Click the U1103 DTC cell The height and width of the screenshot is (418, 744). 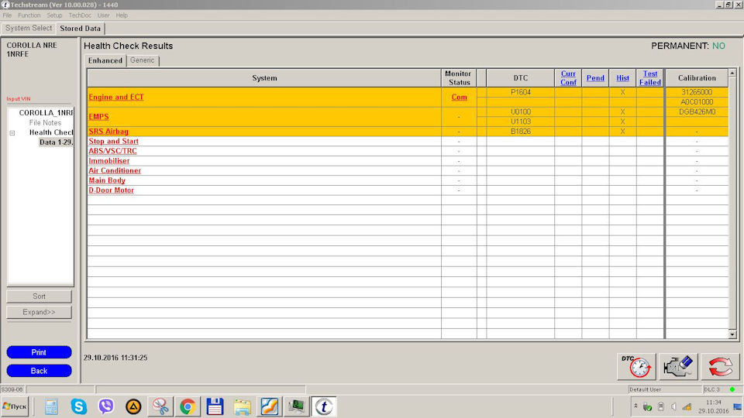[521, 122]
